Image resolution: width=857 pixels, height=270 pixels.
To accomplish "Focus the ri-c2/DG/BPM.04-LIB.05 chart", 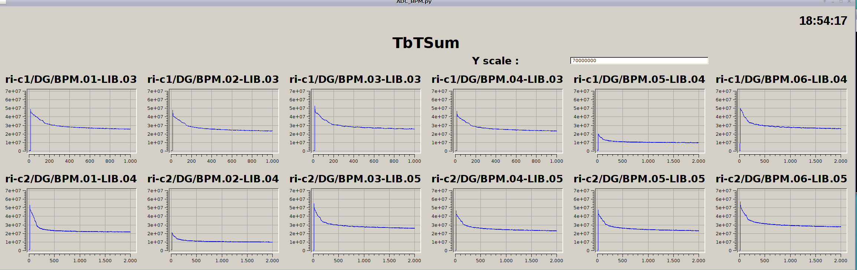I will 508,220.
